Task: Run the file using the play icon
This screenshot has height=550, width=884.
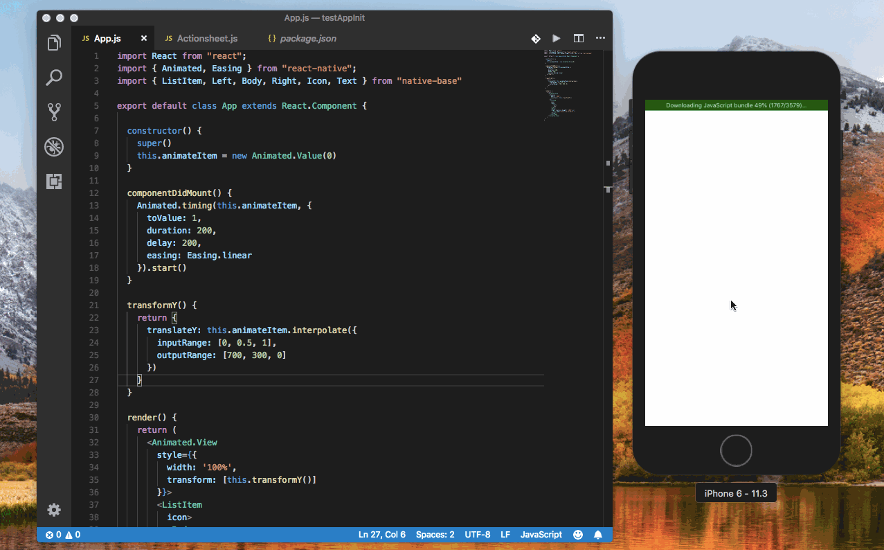Action: click(557, 39)
